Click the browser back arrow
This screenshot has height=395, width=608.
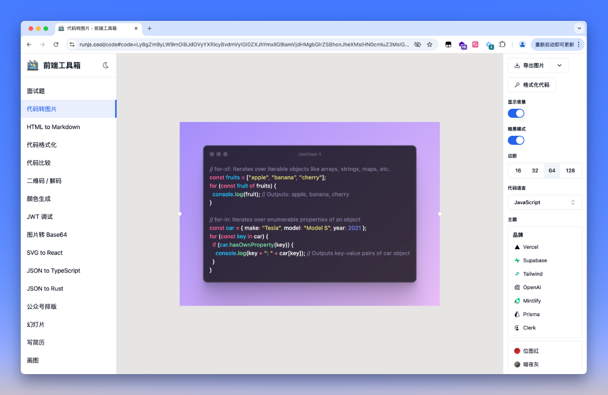pyautogui.click(x=29, y=44)
